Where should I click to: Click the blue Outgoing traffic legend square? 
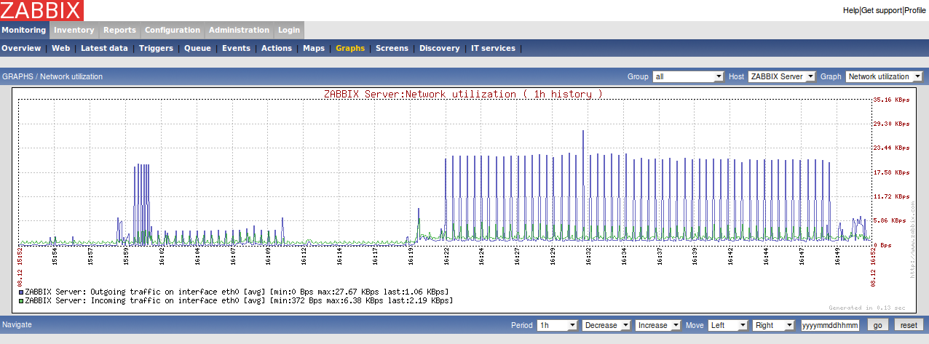click(x=21, y=292)
